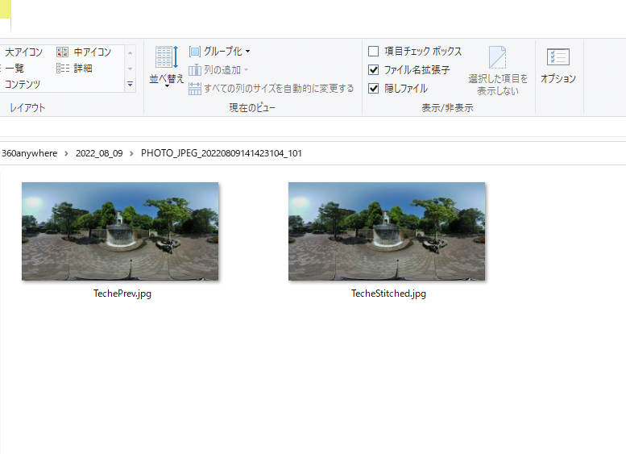
Task: Choose the 中アイコン layout option
Action: tap(84, 52)
